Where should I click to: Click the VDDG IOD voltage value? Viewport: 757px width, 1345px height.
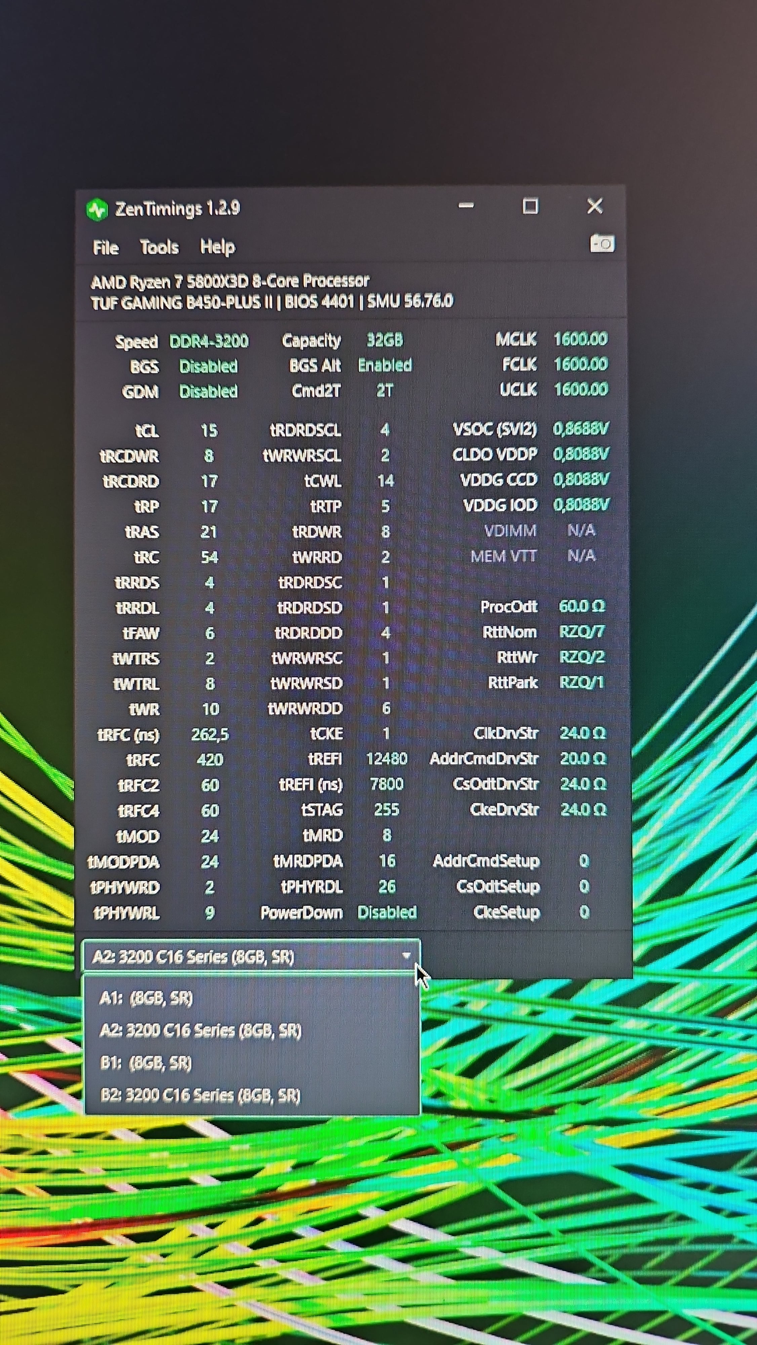coord(581,504)
